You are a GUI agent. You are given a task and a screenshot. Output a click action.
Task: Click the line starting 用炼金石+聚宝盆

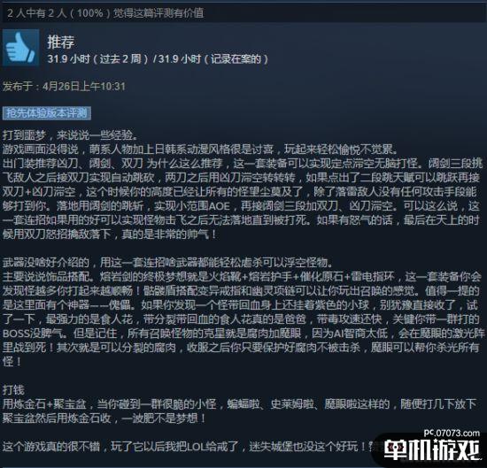pos(239,404)
